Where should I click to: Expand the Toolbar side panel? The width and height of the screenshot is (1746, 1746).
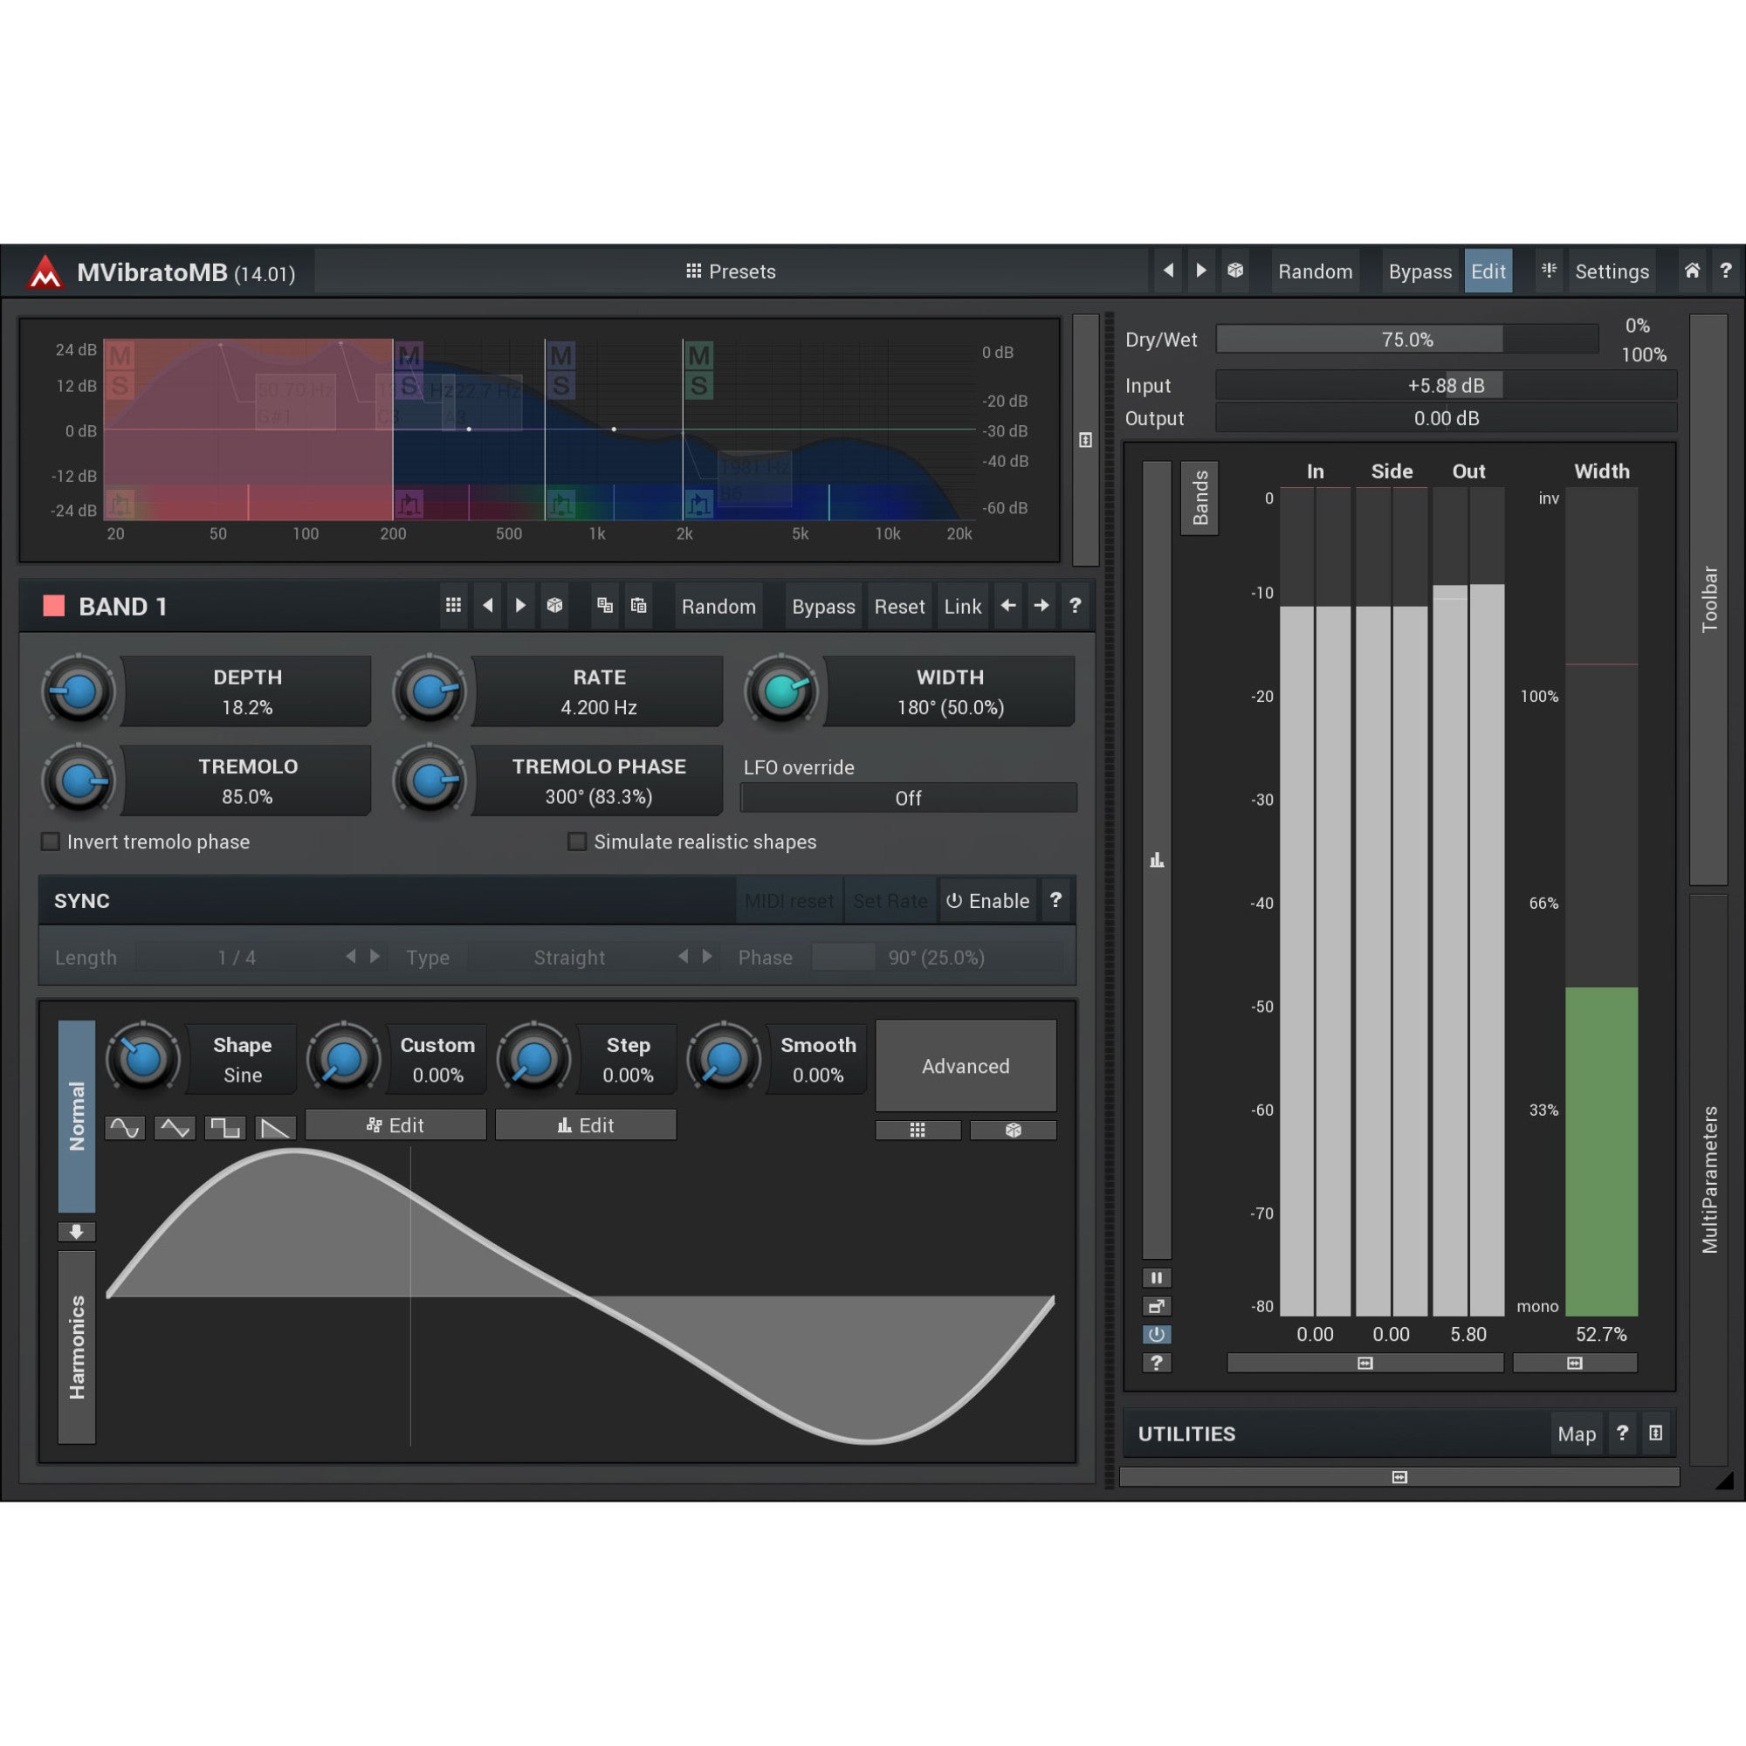[x=1709, y=599]
